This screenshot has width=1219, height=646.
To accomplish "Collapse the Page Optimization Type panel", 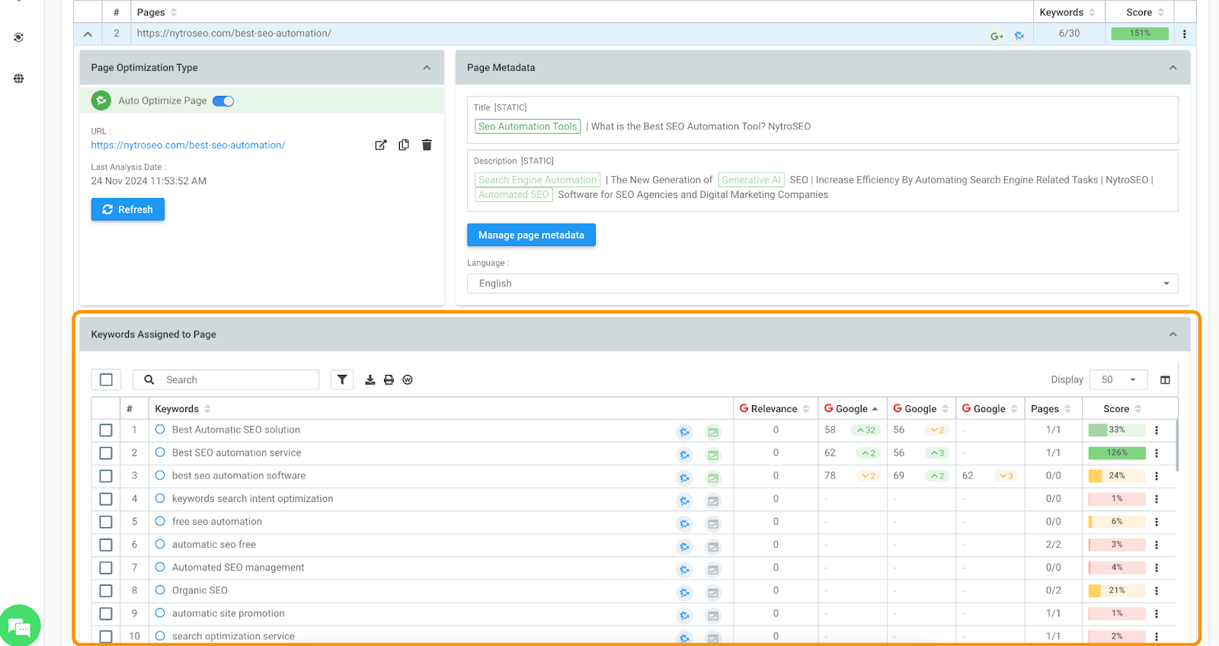I will pyautogui.click(x=427, y=68).
